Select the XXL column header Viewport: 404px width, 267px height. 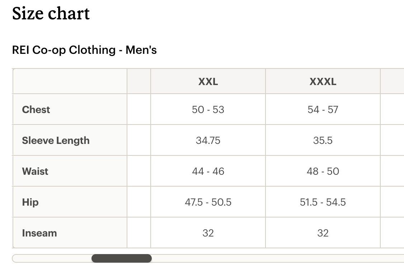tap(208, 81)
